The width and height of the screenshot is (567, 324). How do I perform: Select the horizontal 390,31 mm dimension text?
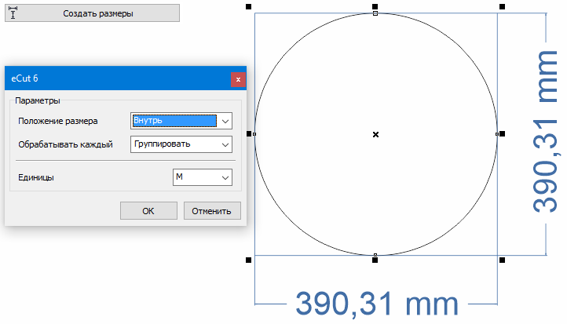click(x=376, y=303)
